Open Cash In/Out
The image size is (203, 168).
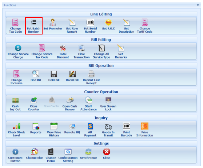(x=15, y=104)
